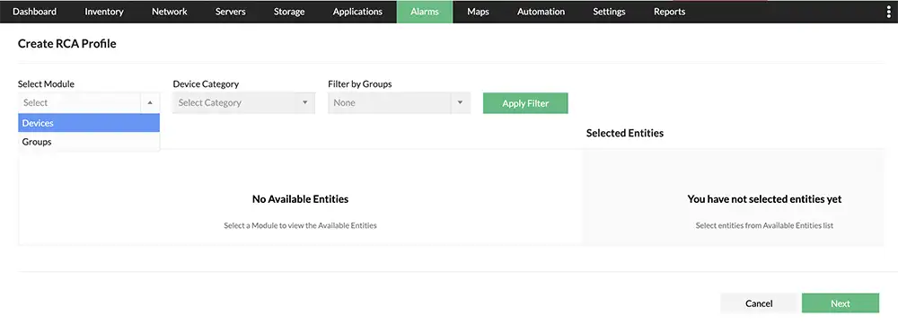Click the active Alarms tab
Image resolution: width=898 pixels, height=333 pixels.
pos(425,12)
